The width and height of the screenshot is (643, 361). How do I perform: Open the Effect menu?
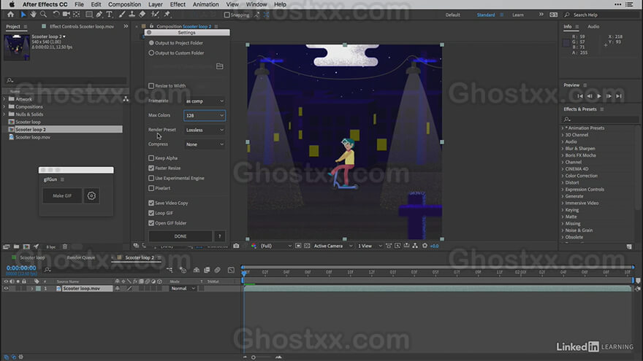(x=178, y=4)
